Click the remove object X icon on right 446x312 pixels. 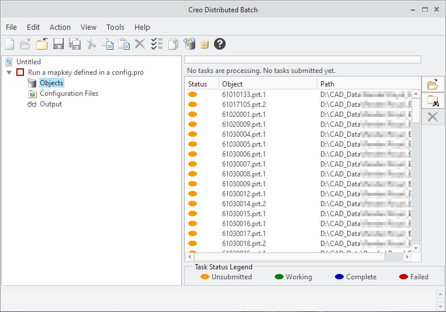(433, 117)
